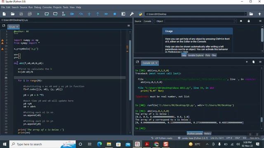Continue debugger execution until next breakpoint
The width and height of the screenshot is (264, 148).
tap(106, 14)
